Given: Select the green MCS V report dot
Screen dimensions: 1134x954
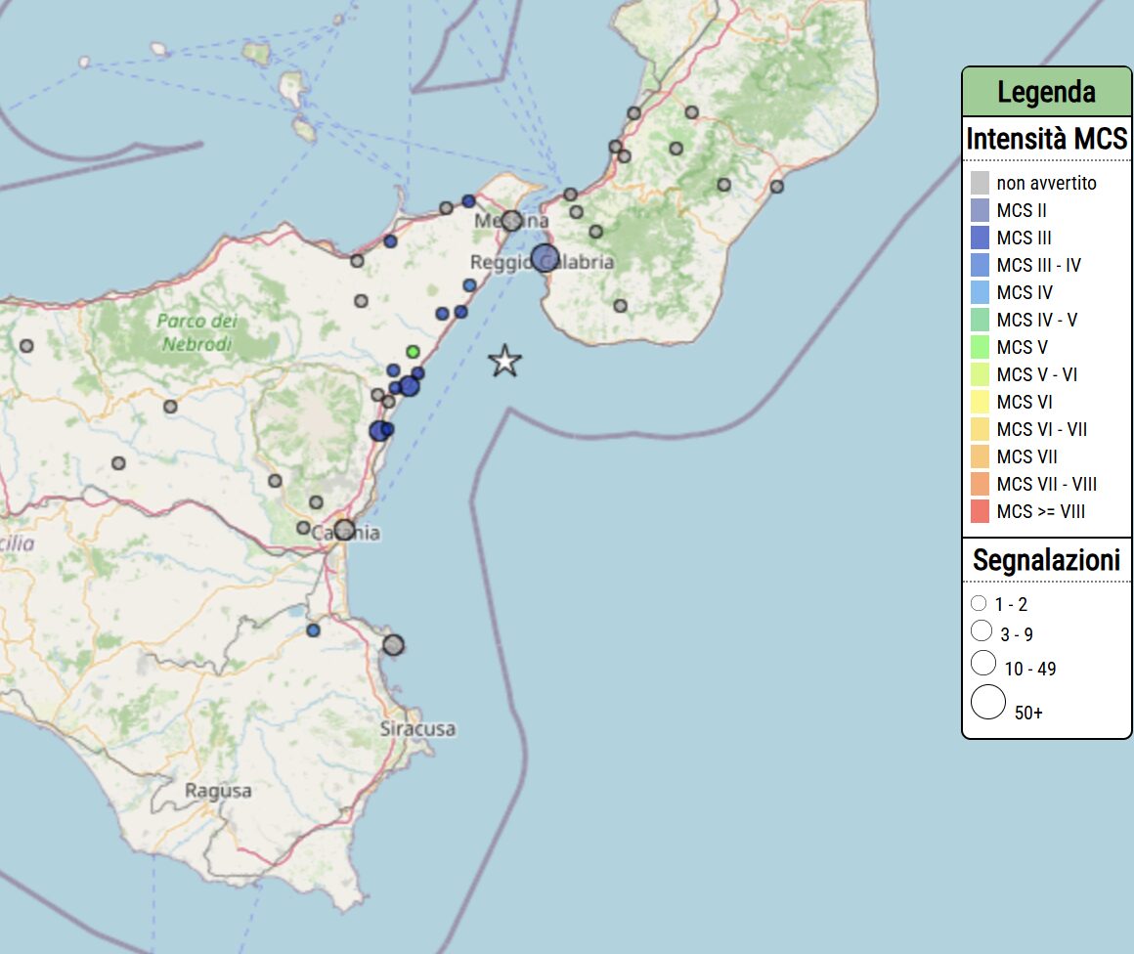Looking at the screenshot, I should point(413,352).
